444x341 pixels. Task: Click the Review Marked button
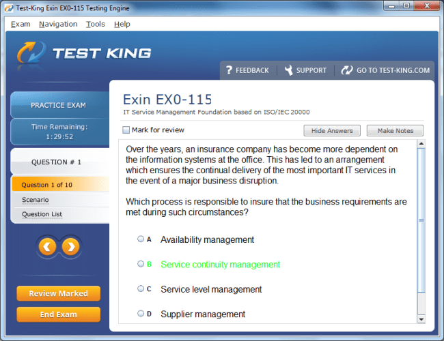tap(58, 293)
